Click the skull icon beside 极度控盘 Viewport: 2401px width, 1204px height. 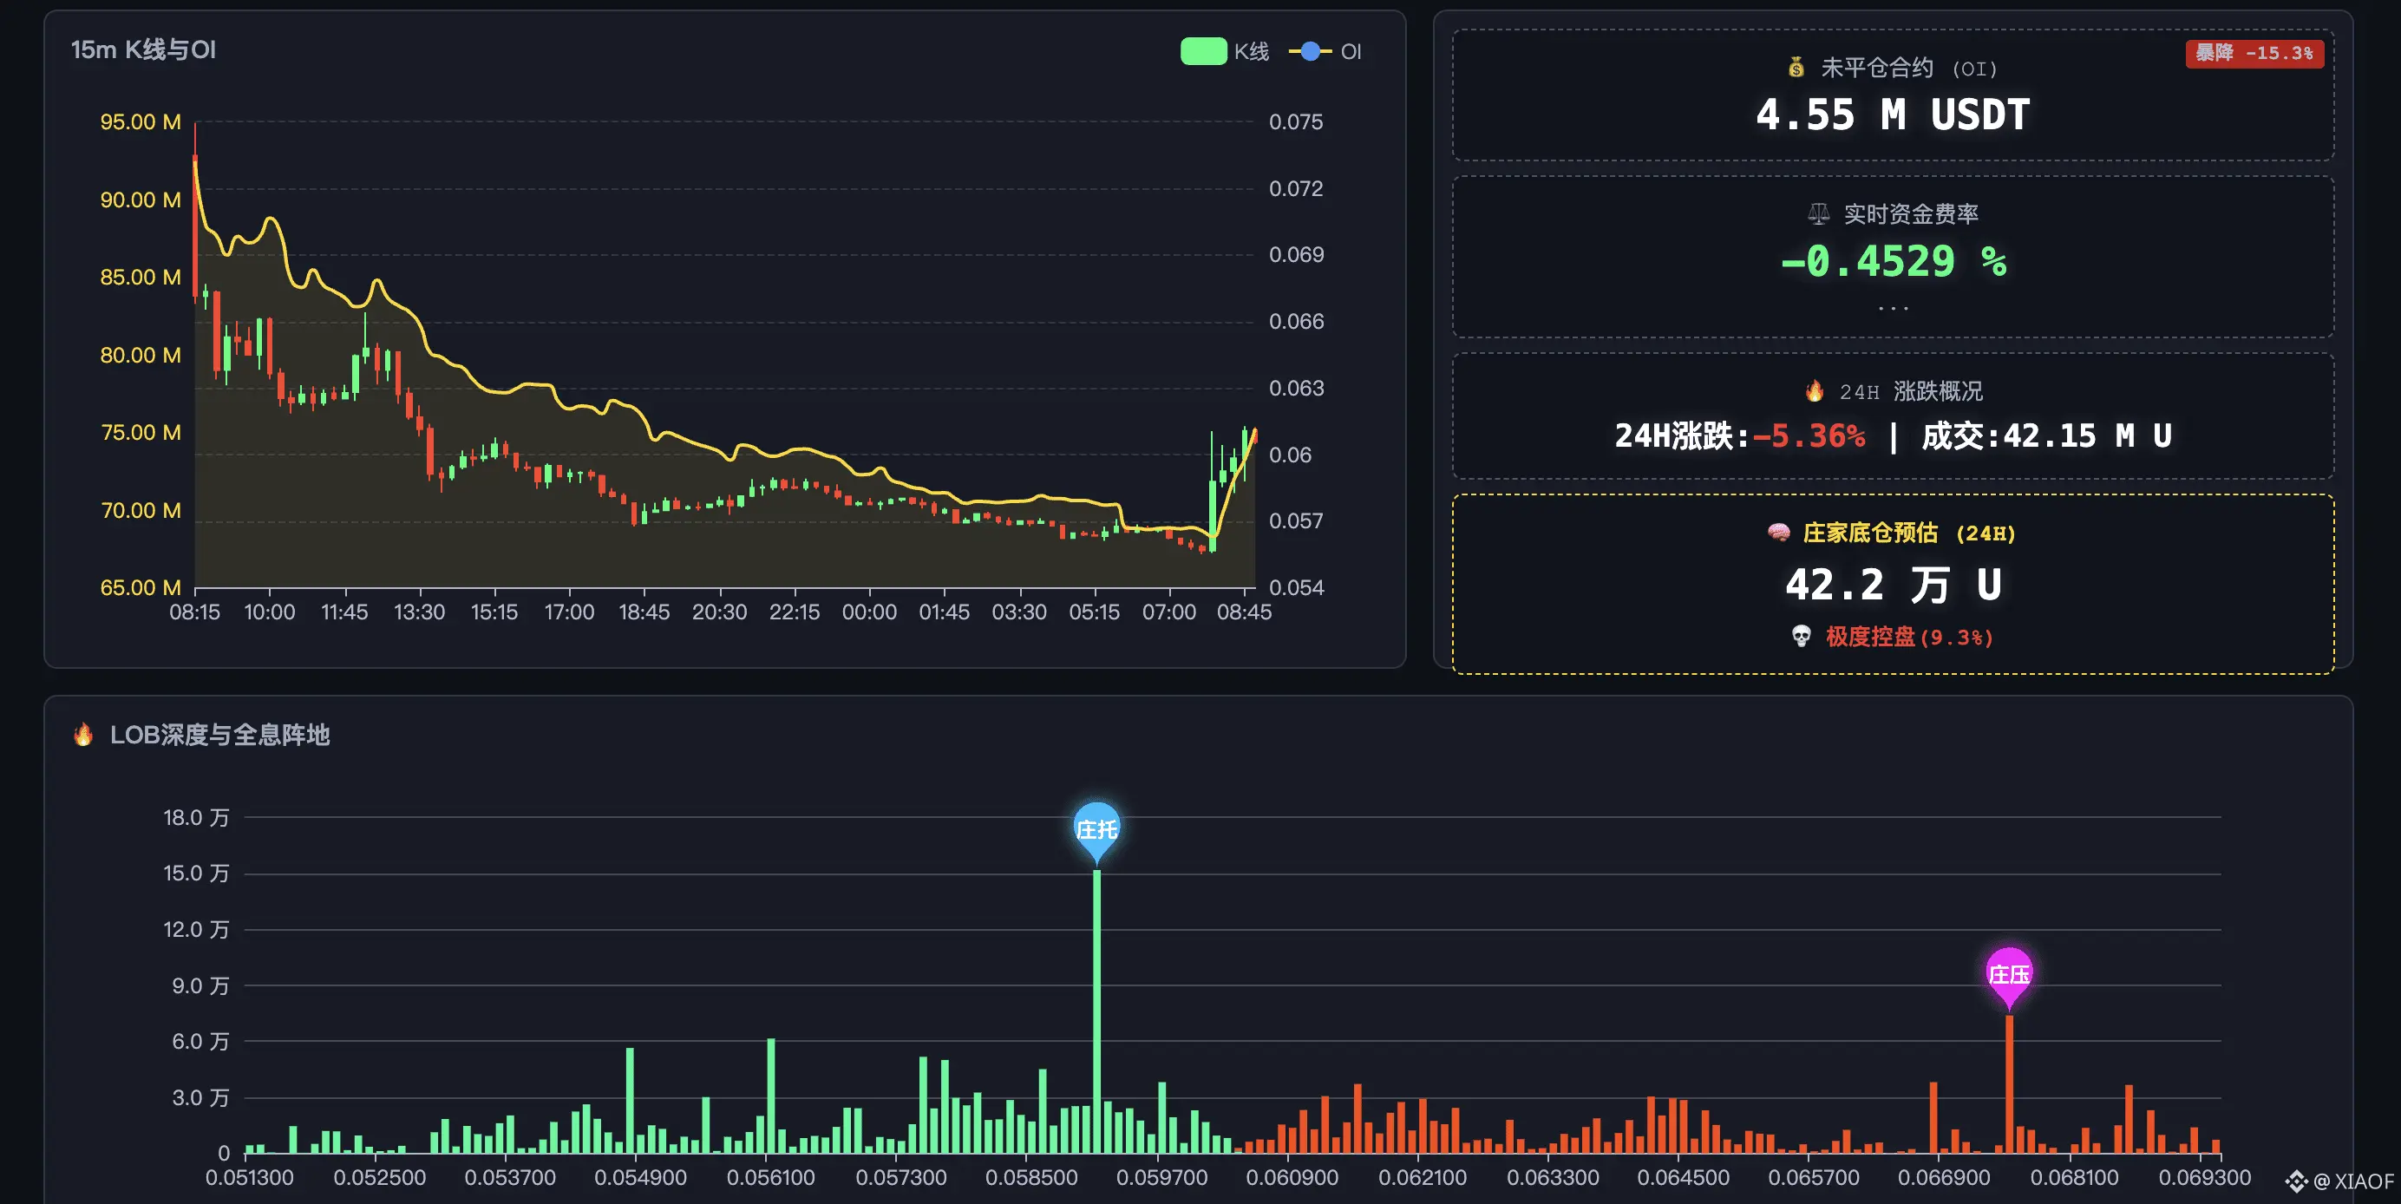coord(1801,637)
